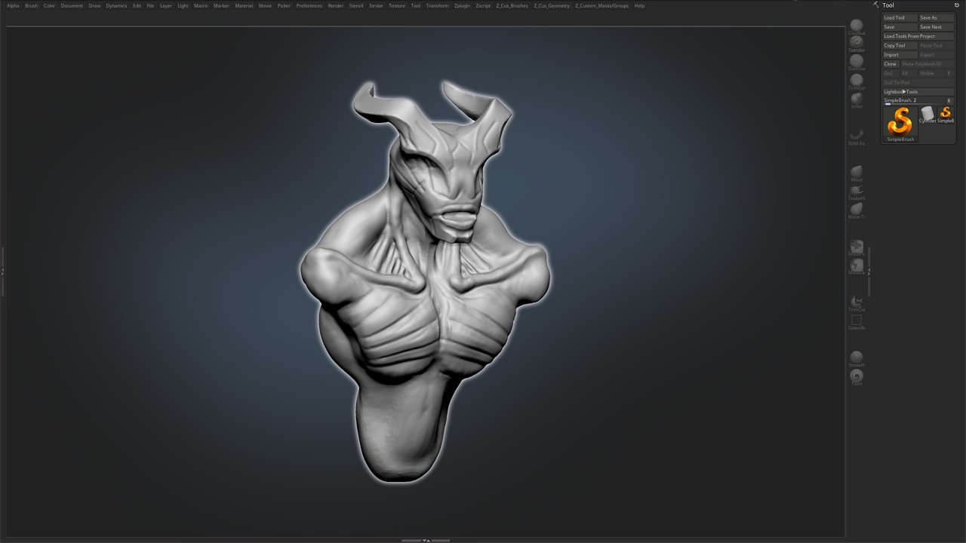Click the Tool palette hammer icon

876,5
